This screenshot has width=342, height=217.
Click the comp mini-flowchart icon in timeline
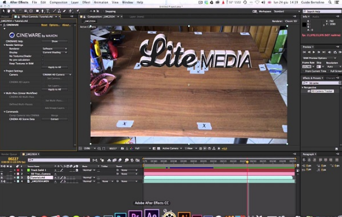tap(95, 160)
